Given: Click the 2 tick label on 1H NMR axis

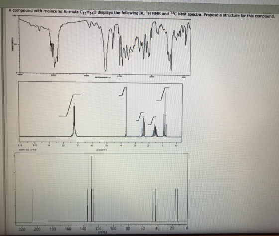Looking at the screenshot, I should pyautogui.click(x=149, y=145).
